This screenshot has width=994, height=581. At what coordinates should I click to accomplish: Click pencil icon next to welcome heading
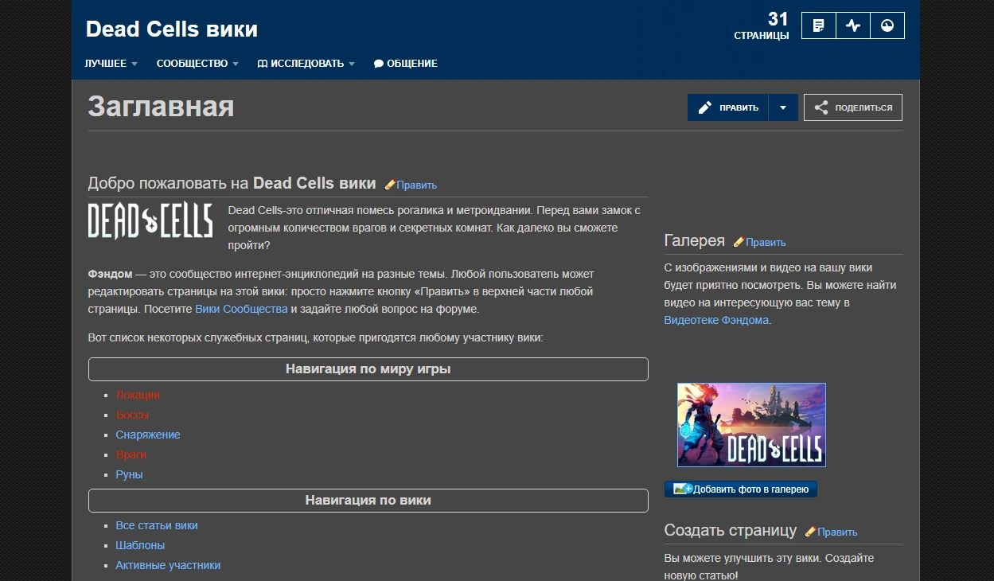(x=390, y=185)
